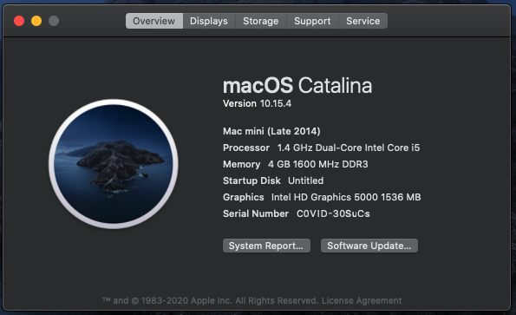
Task: Switch to the Displays tab
Action: coord(209,21)
